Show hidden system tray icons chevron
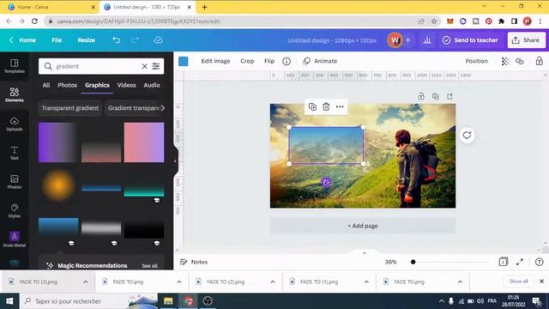This screenshot has height=309, width=549. (441, 301)
